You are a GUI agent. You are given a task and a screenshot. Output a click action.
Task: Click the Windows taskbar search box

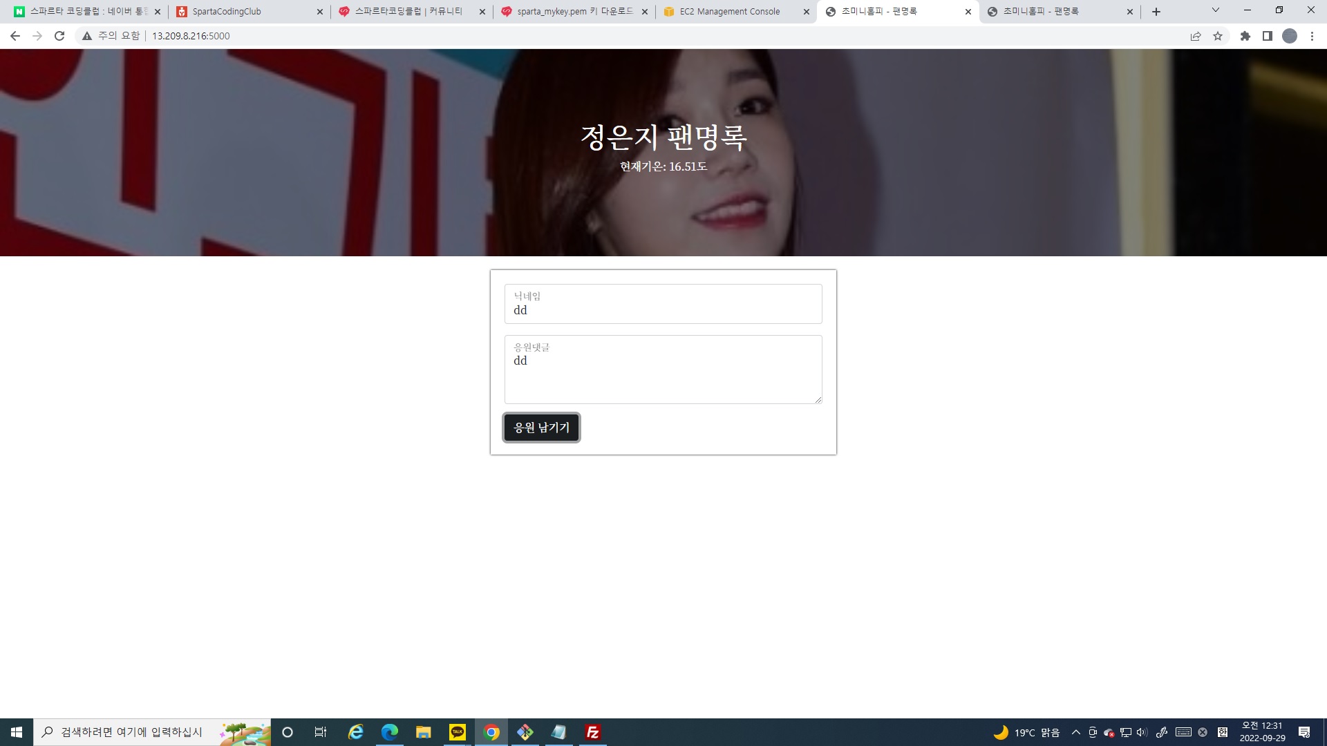(152, 732)
